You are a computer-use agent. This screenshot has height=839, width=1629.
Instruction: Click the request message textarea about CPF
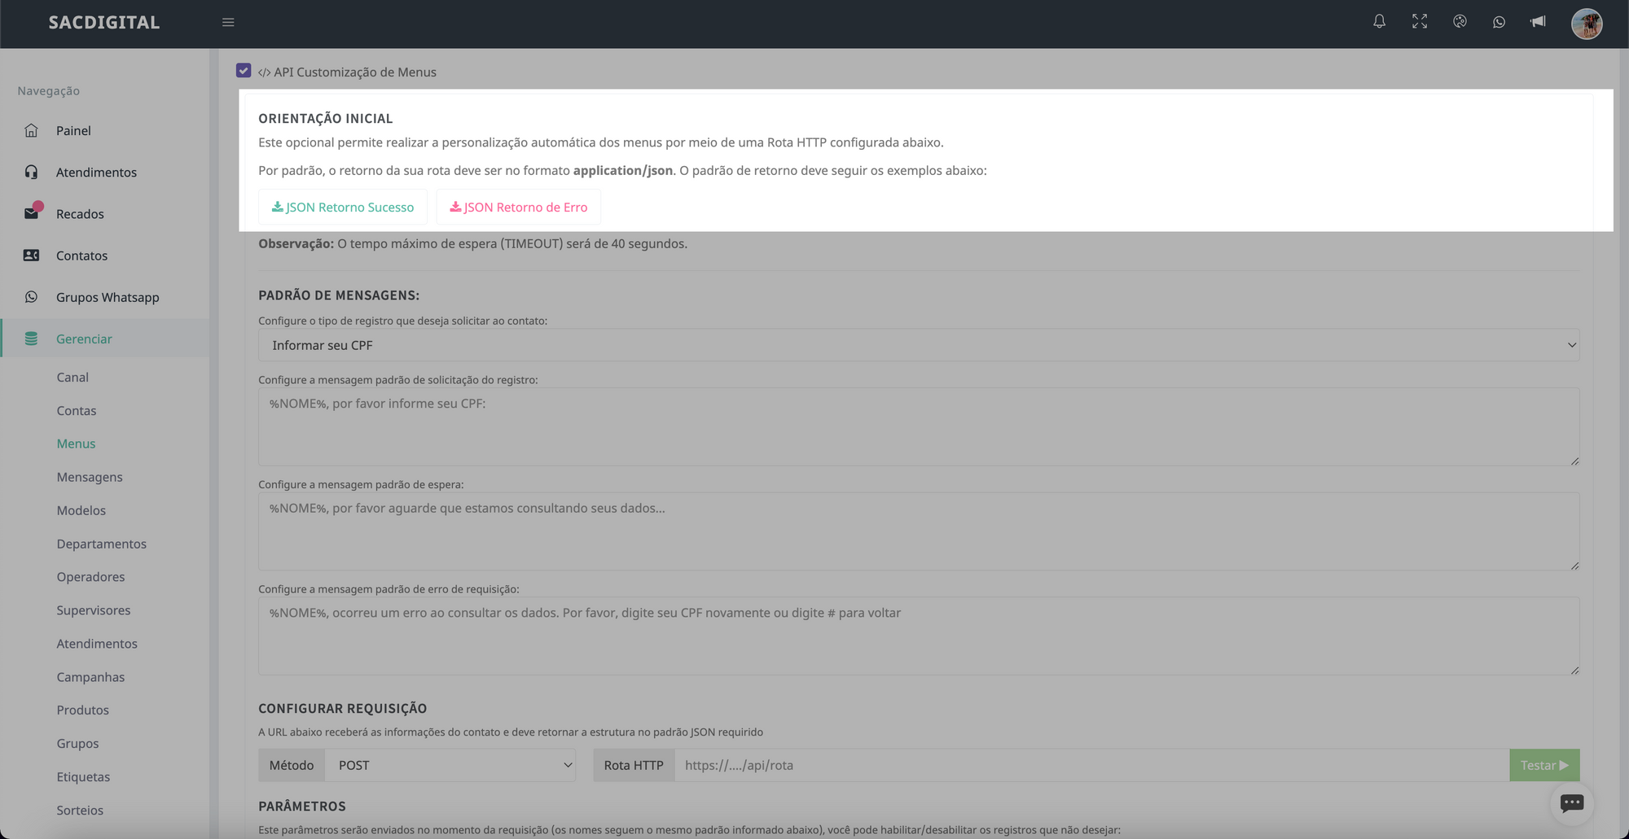[x=919, y=426]
